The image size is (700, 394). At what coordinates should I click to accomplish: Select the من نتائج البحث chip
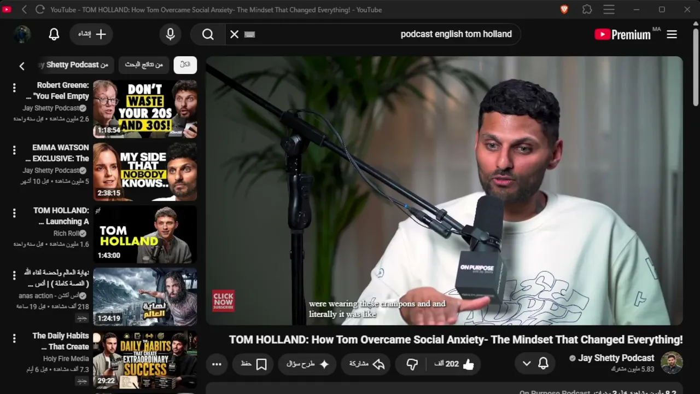[x=144, y=65]
